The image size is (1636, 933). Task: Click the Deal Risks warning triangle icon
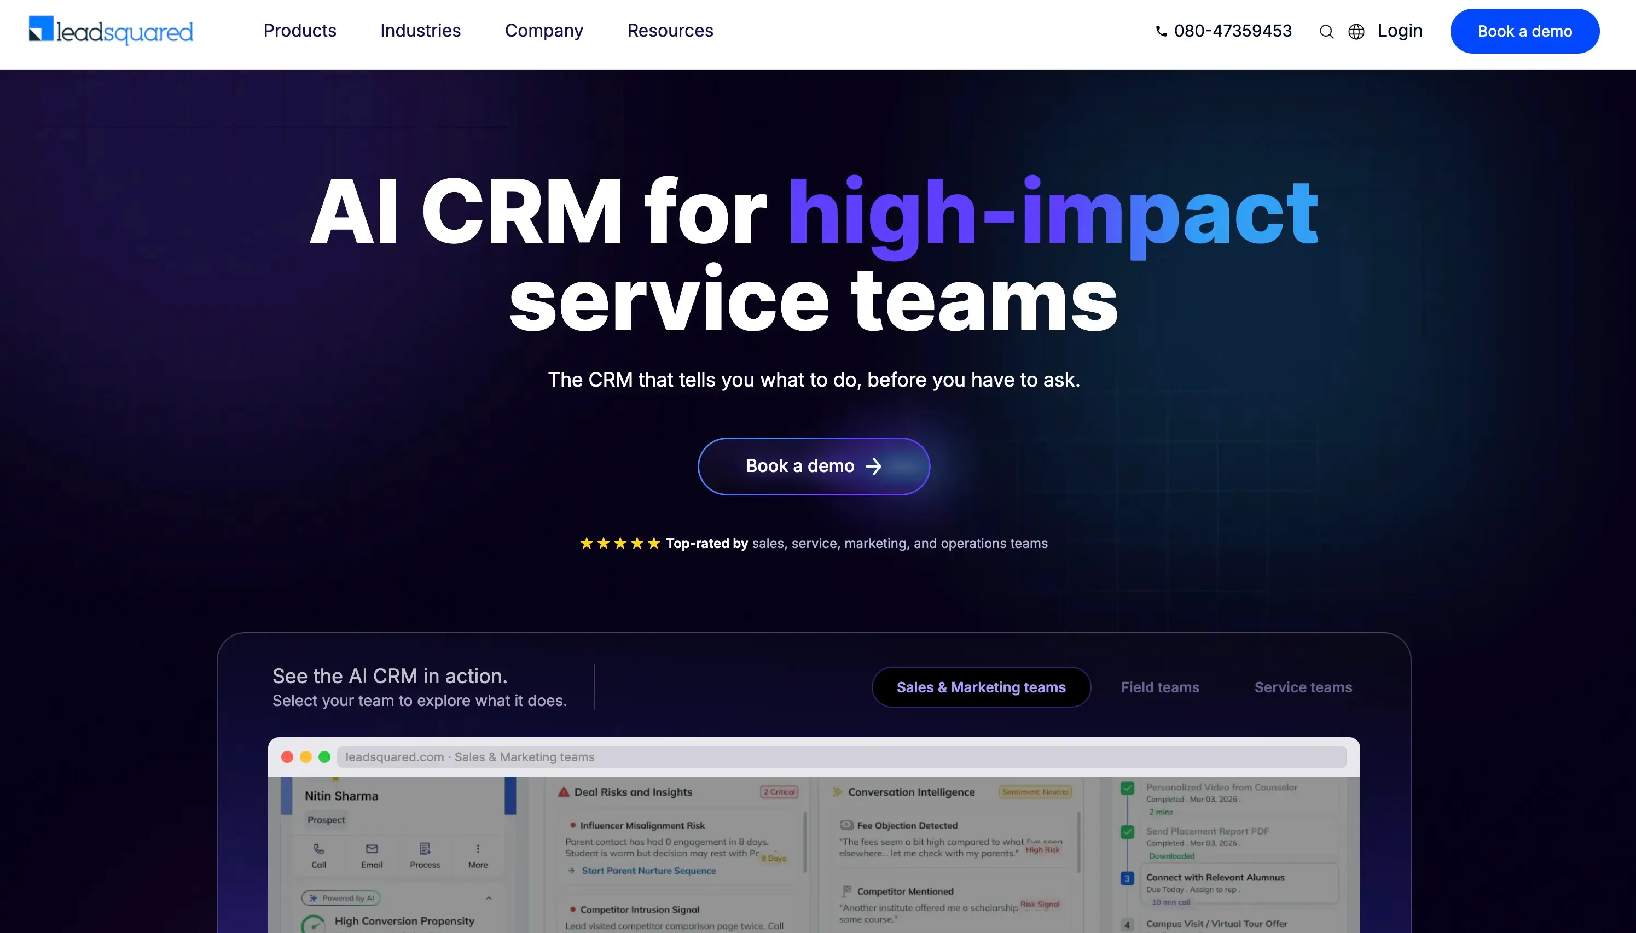point(564,792)
